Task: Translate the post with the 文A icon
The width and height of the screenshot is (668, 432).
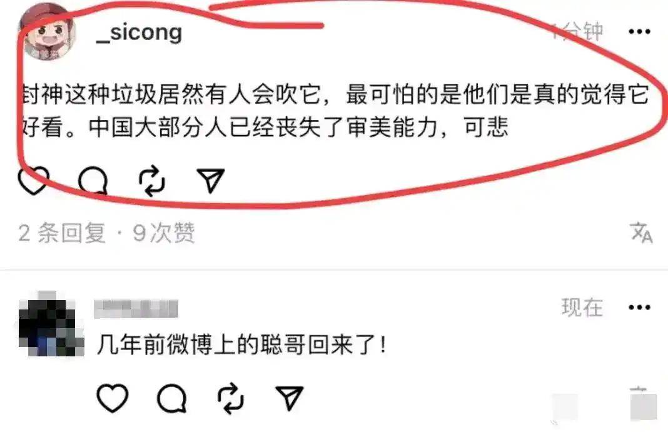Action: point(642,233)
